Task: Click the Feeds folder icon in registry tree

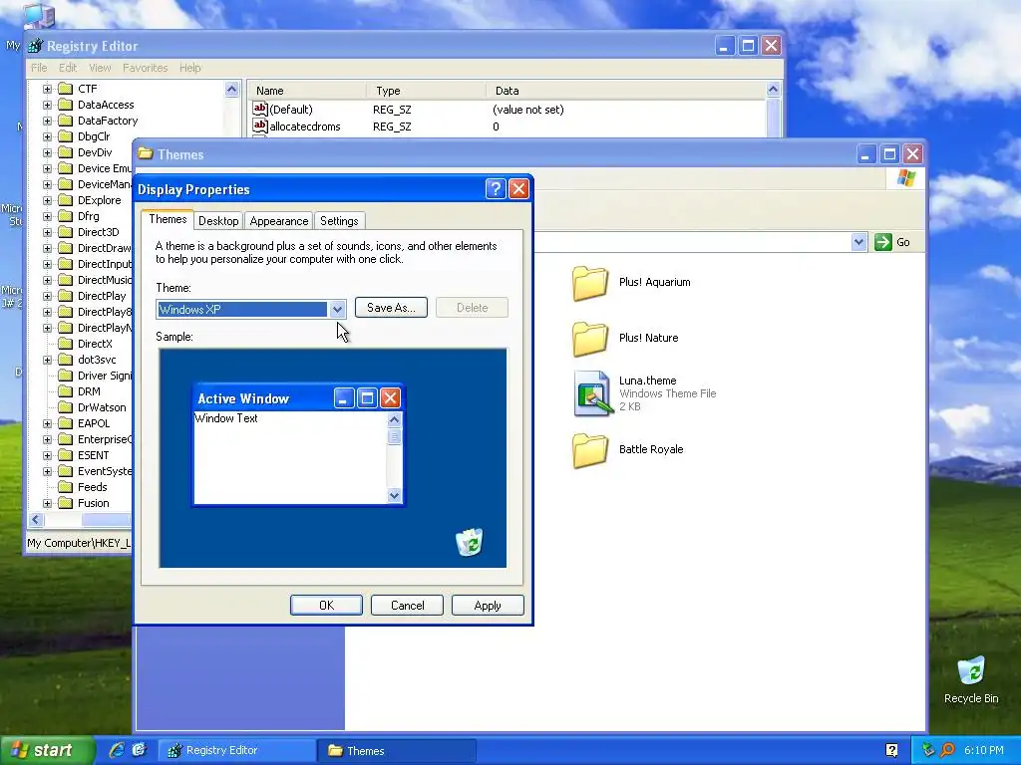Action: coord(65,486)
